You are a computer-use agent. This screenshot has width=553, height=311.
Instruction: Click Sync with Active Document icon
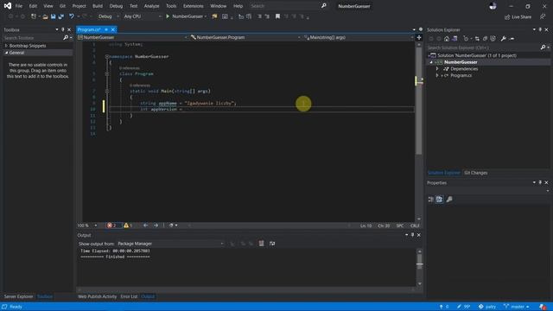click(477, 39)
